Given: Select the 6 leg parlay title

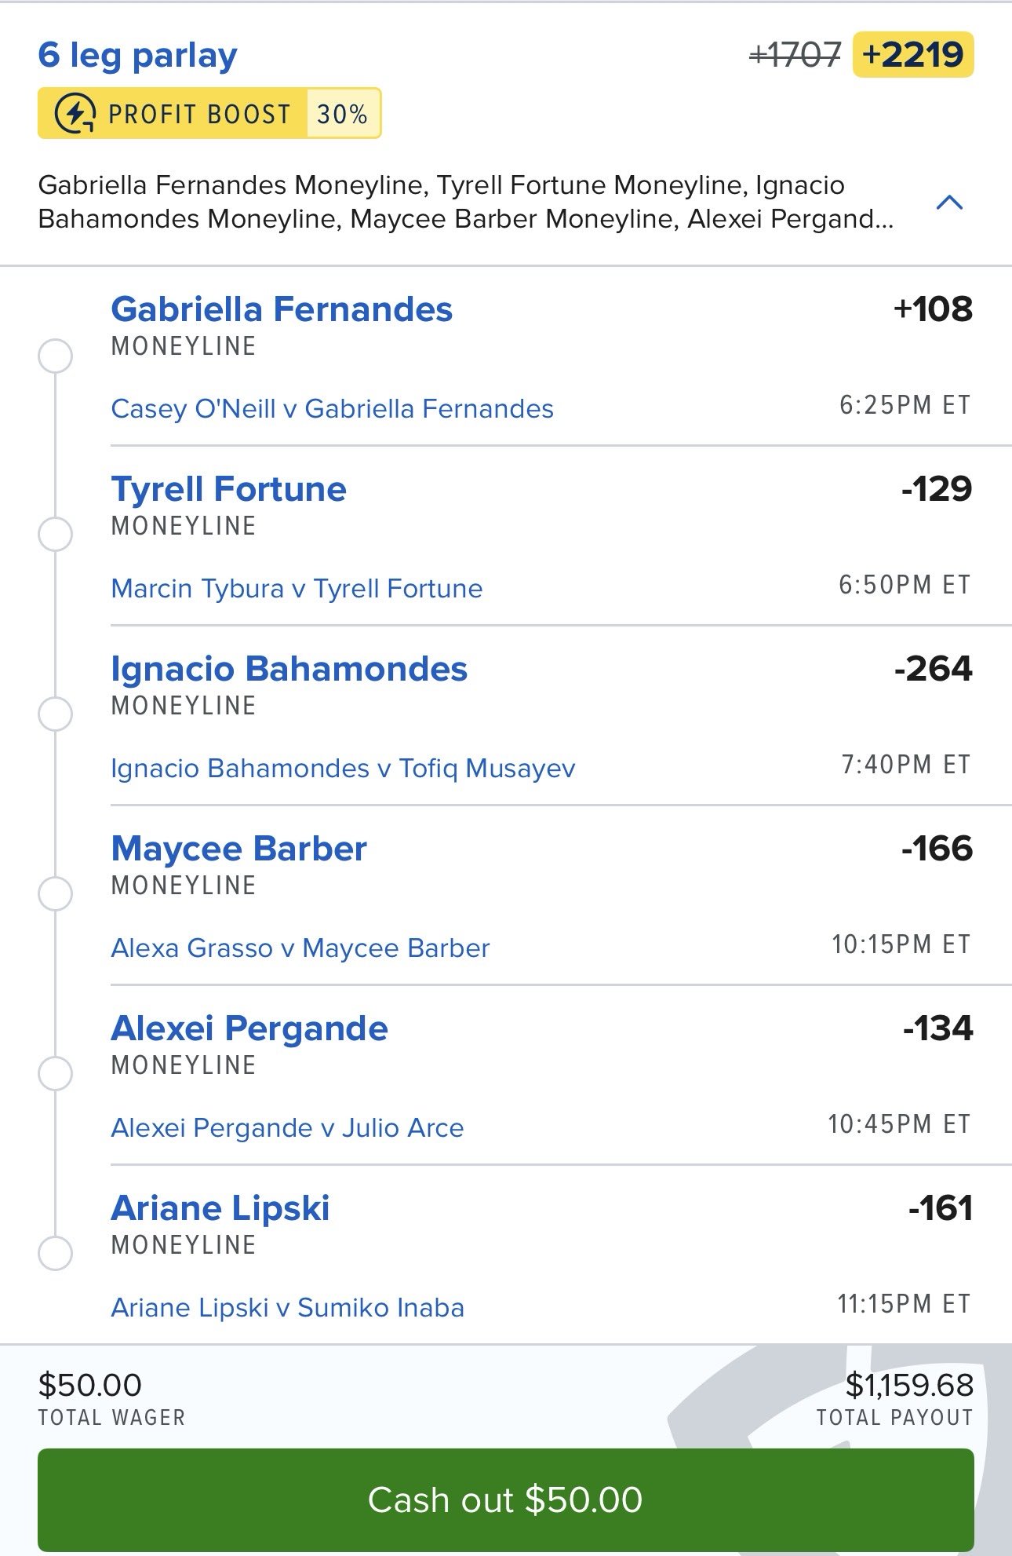Looking at the screenshot, I should point(137,55).
